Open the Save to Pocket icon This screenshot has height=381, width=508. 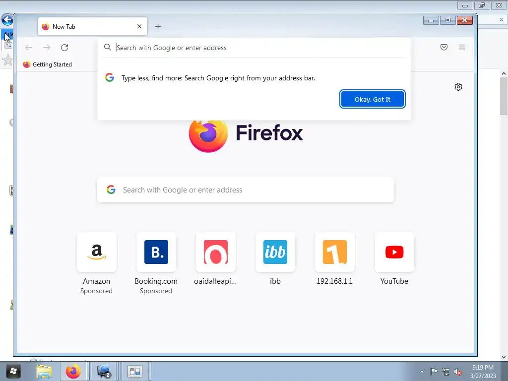[x=444, y=47]
